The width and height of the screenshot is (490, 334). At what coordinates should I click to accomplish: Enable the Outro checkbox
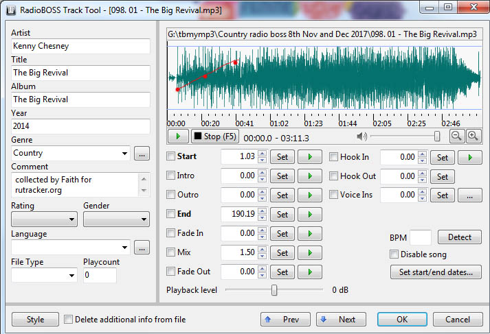tap(170, 195)
